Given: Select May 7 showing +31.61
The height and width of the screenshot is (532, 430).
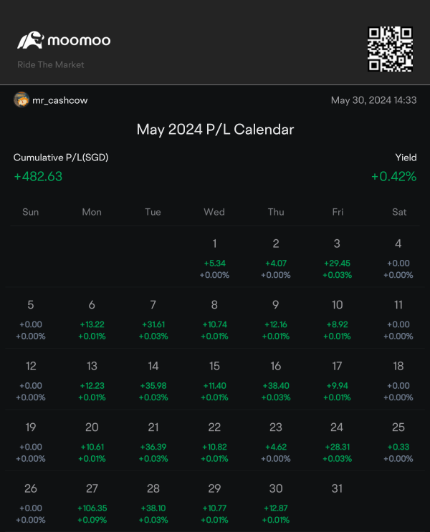Looking at the screenshot, I should (153, 319).
